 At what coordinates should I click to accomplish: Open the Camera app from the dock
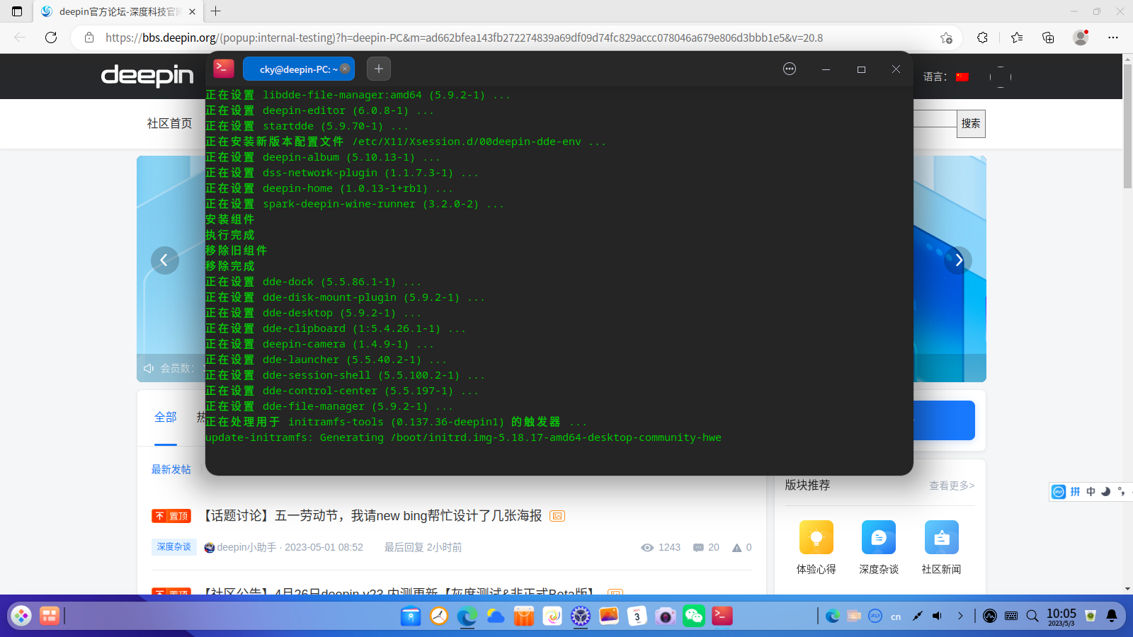665,616
